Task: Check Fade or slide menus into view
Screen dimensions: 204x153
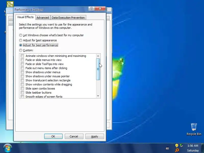Action: click(22, 60)
